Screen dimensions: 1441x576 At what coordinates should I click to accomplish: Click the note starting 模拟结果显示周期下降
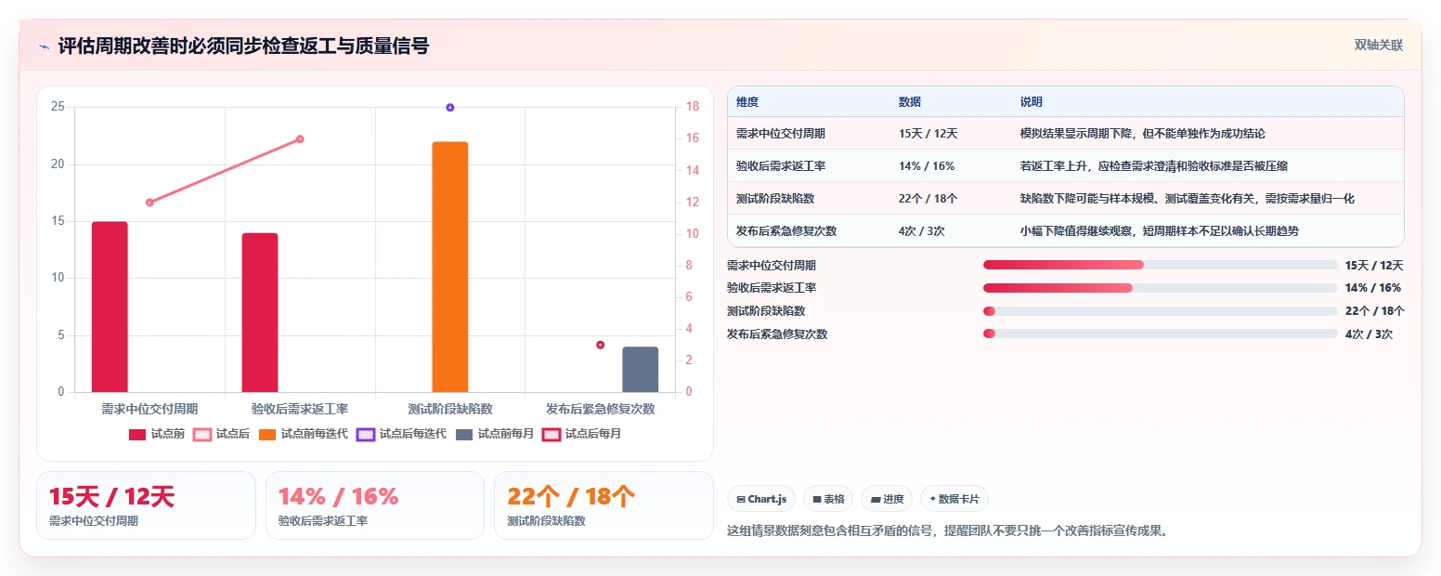[x=1142, y=134]
